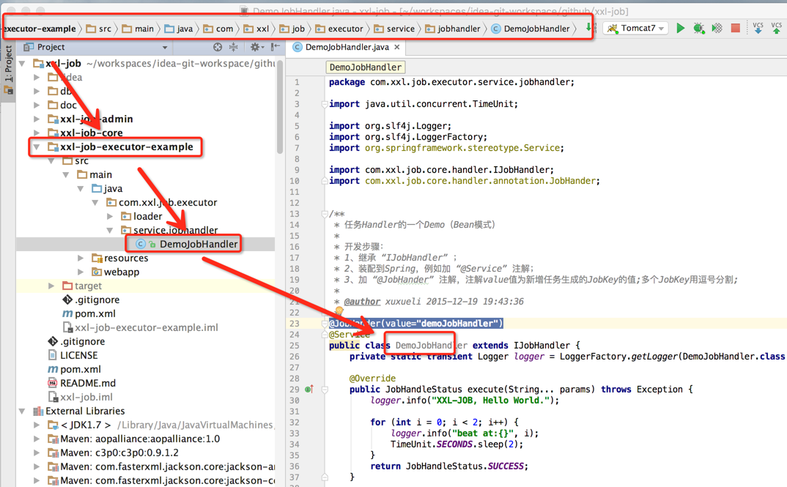Viewport: 787px width, 487px height.
Task: Stop the running process with the red square
Action: click(x=736, y=29)
